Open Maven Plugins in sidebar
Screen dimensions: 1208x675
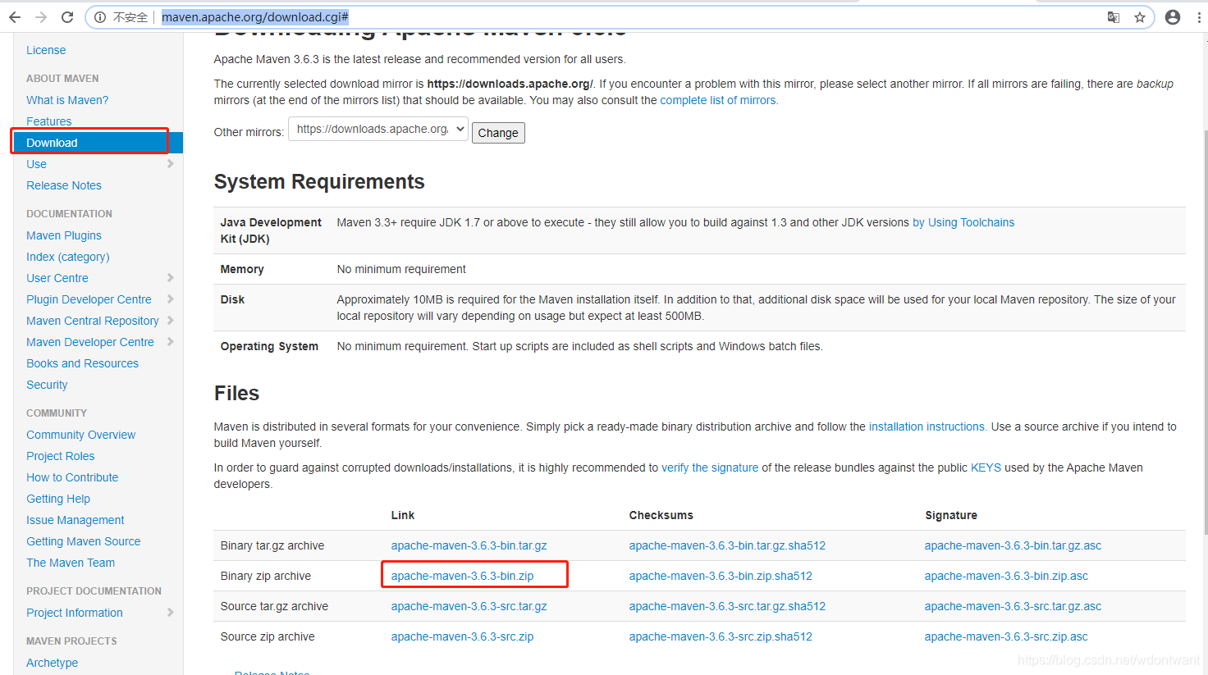[64, 235]
